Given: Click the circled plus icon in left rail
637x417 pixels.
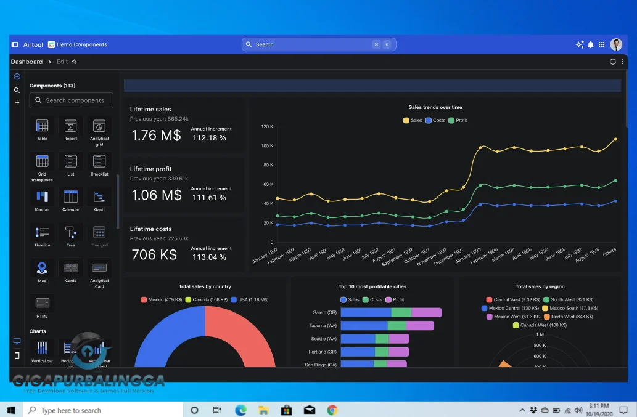Looking at the screenshot, I should 17,76.
